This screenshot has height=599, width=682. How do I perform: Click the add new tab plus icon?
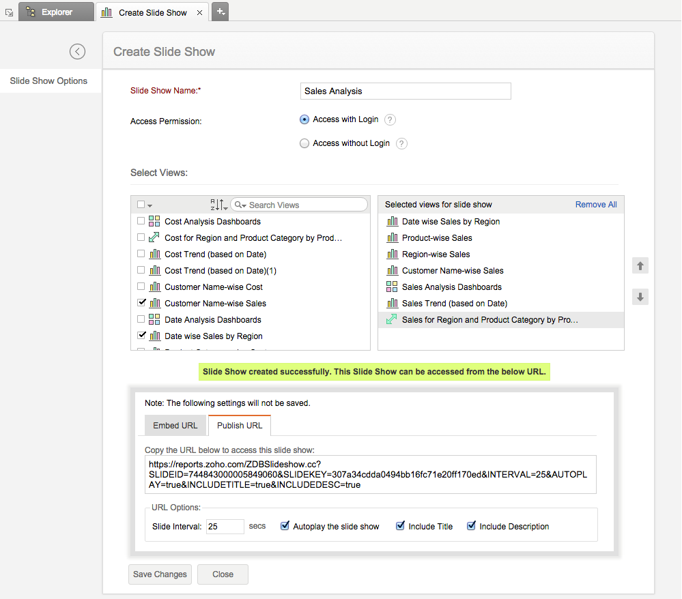coord(221,12)
